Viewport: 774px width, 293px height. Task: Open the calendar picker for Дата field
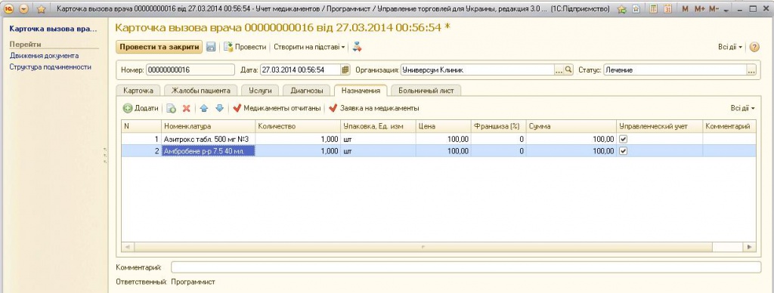pos(345,70)
